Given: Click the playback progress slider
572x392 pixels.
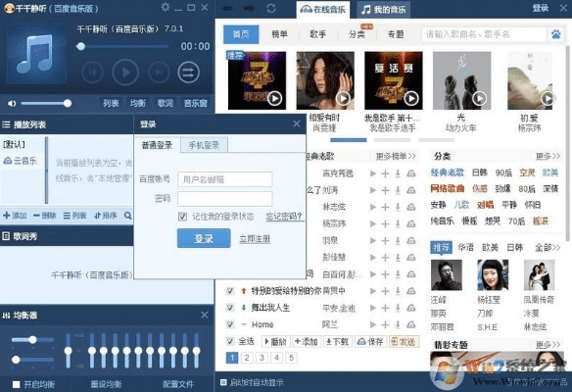Looking at the screenshot, I should [122, 46].
